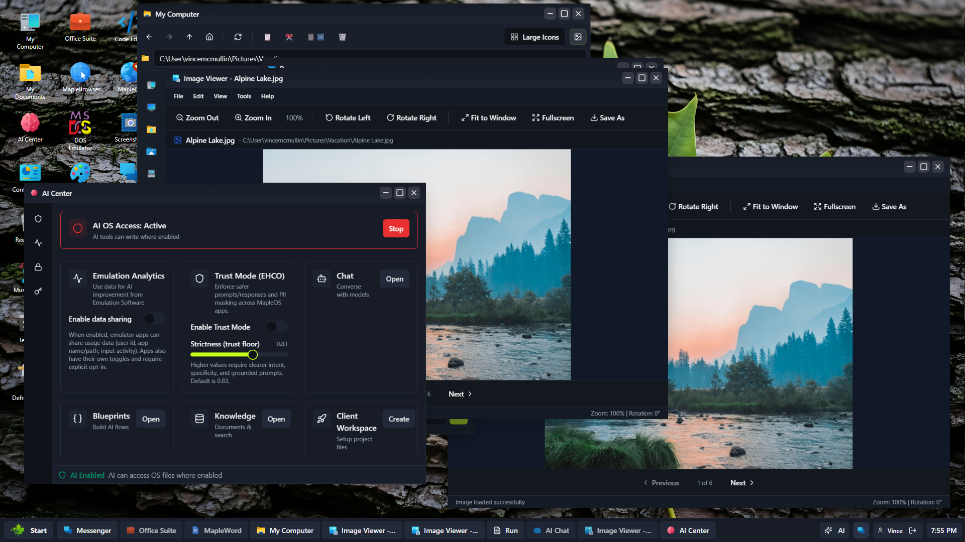
Task: Click the monitor icon in My Computer sidebar
Action: [151, 107]
